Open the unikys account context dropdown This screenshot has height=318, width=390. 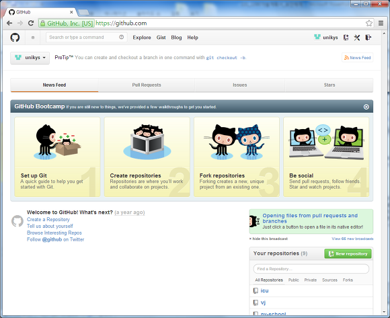30,58
